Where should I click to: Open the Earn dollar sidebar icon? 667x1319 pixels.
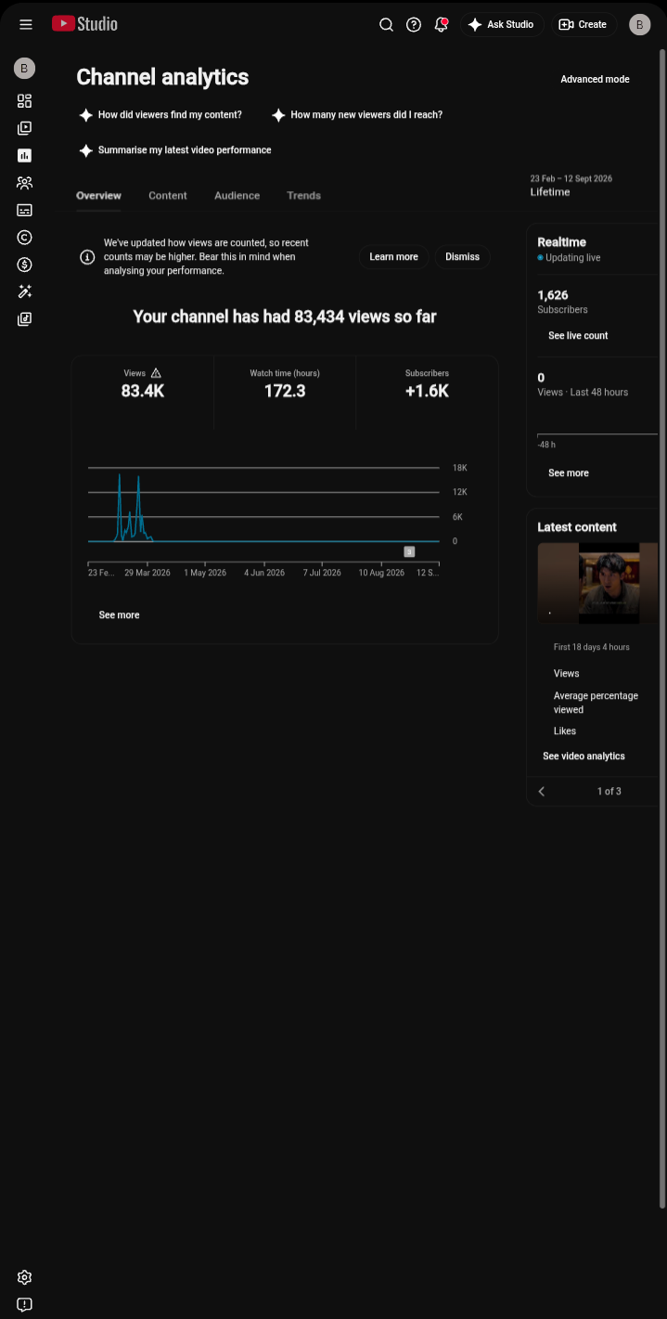[x=25, y=265]
